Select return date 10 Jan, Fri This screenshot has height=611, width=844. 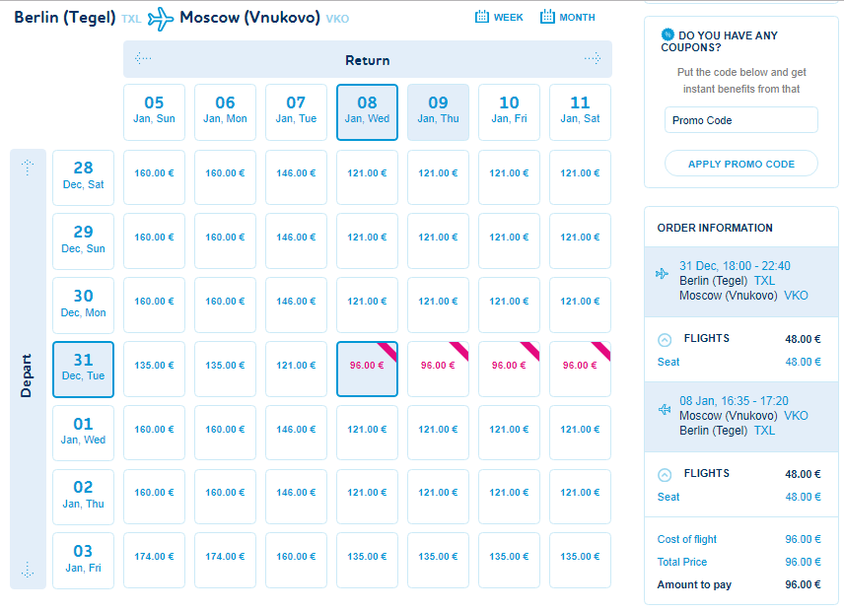(509, 112)
